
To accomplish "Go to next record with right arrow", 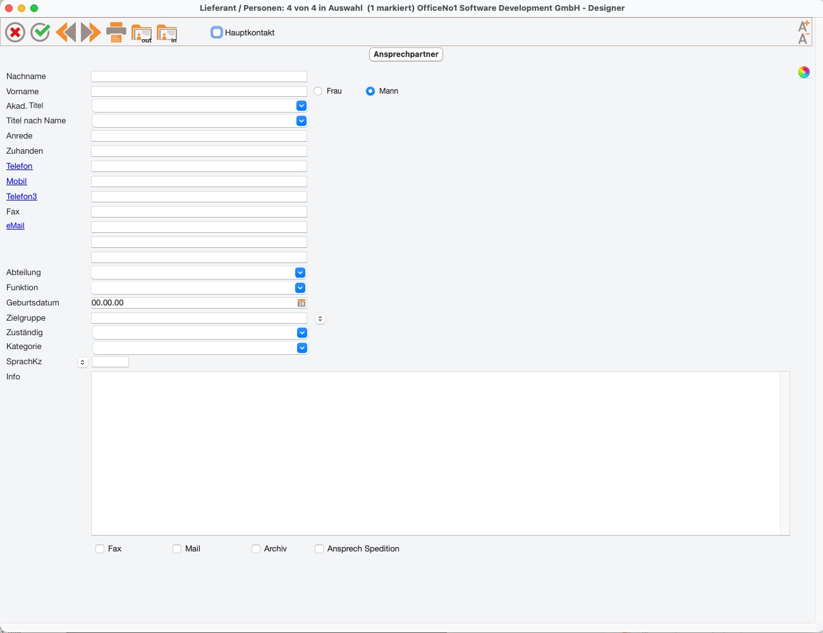I will pyautogui.click(x=91, y=32).
